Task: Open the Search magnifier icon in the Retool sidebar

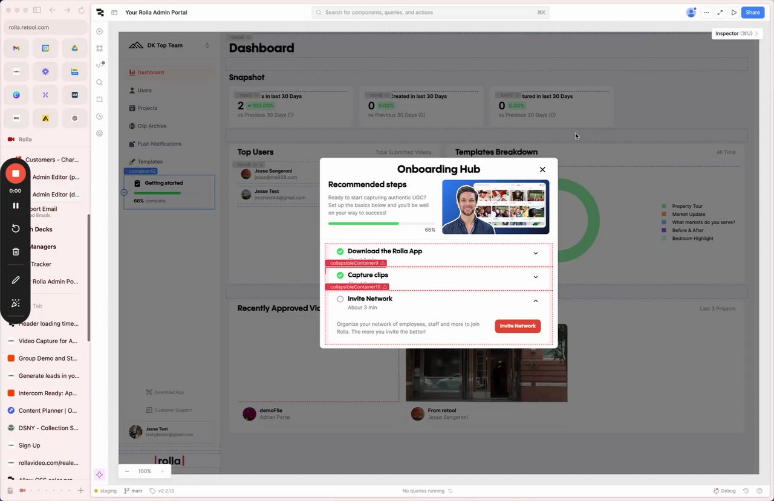Action: click(100, 82)
